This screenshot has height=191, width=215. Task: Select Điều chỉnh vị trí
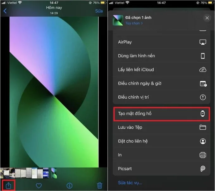pos(161,97)
